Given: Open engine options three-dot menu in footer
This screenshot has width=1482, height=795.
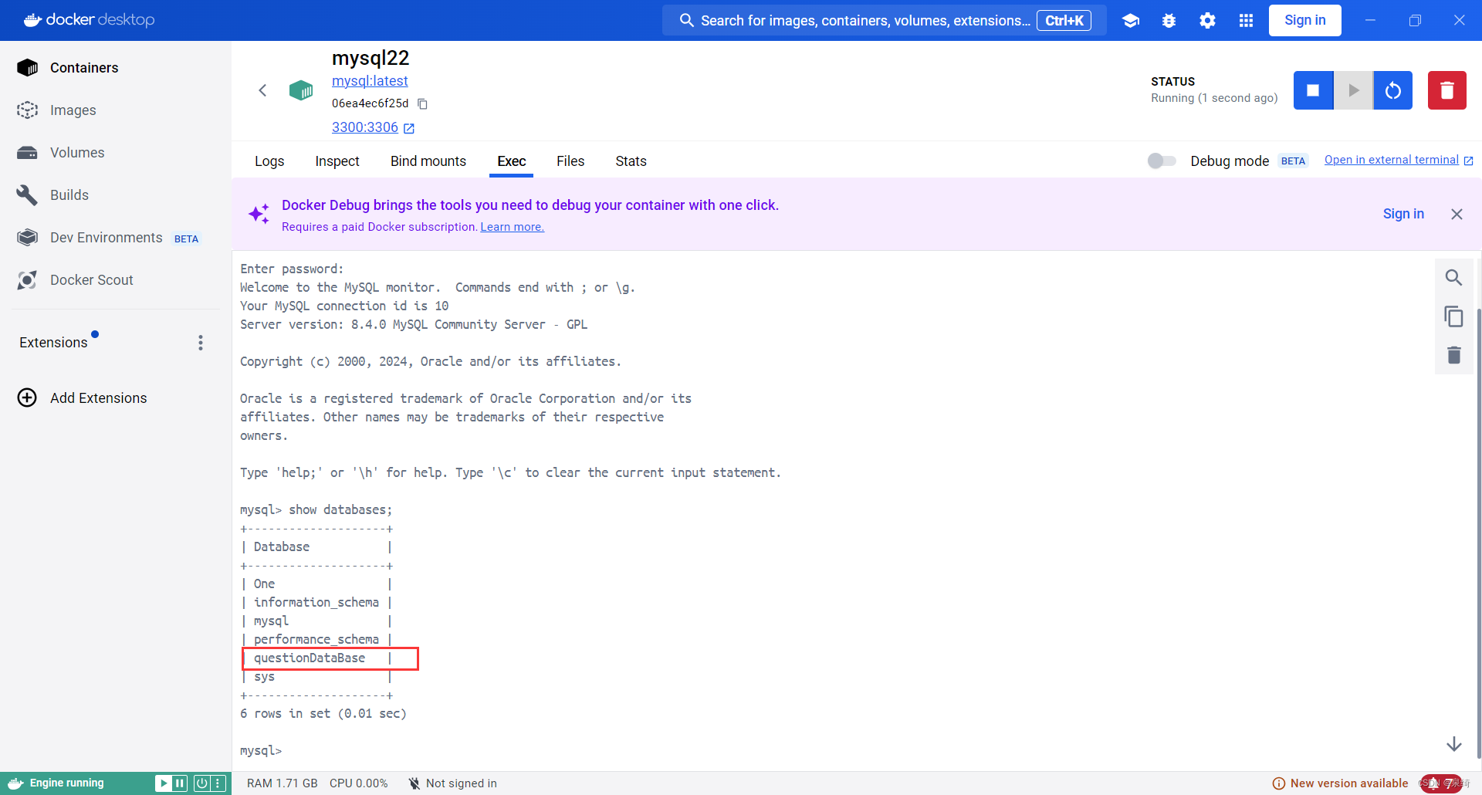Looking at the screenshot, I should pos(218,783).
